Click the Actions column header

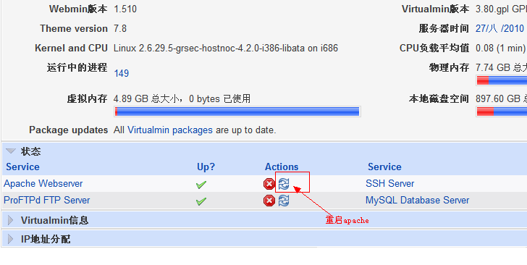(x=282, y=167)
